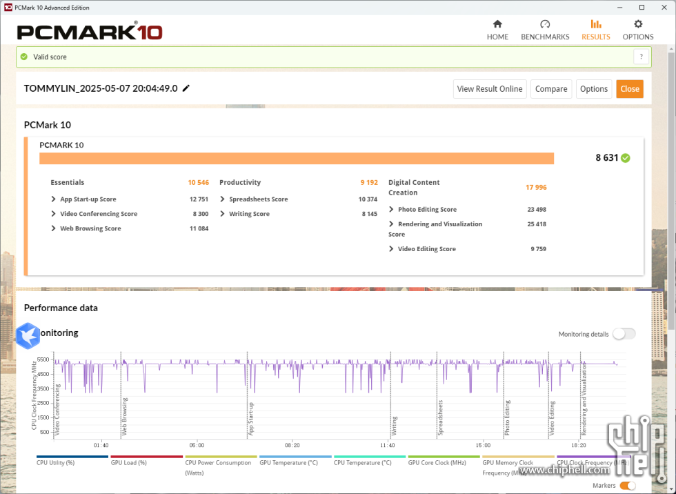Image resolution: width=676 pixels, height=494 pixels.
Task: Open the OPTIONS tab
Action: tap(637, 30)
